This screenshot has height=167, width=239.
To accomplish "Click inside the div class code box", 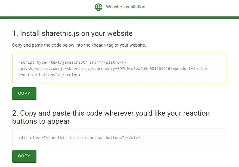I will (x=120, y=138).
